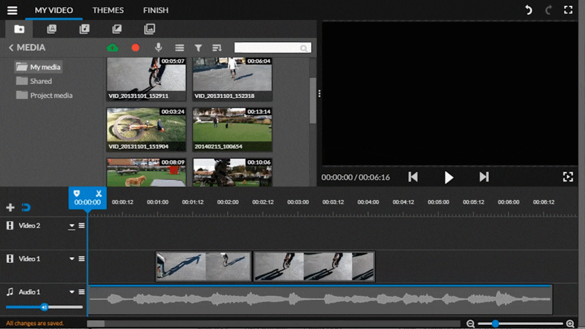Image resolution: width=585 pixels, height=329 pixels.
Task: Open the media filter funnel
Action: point(198,48)
